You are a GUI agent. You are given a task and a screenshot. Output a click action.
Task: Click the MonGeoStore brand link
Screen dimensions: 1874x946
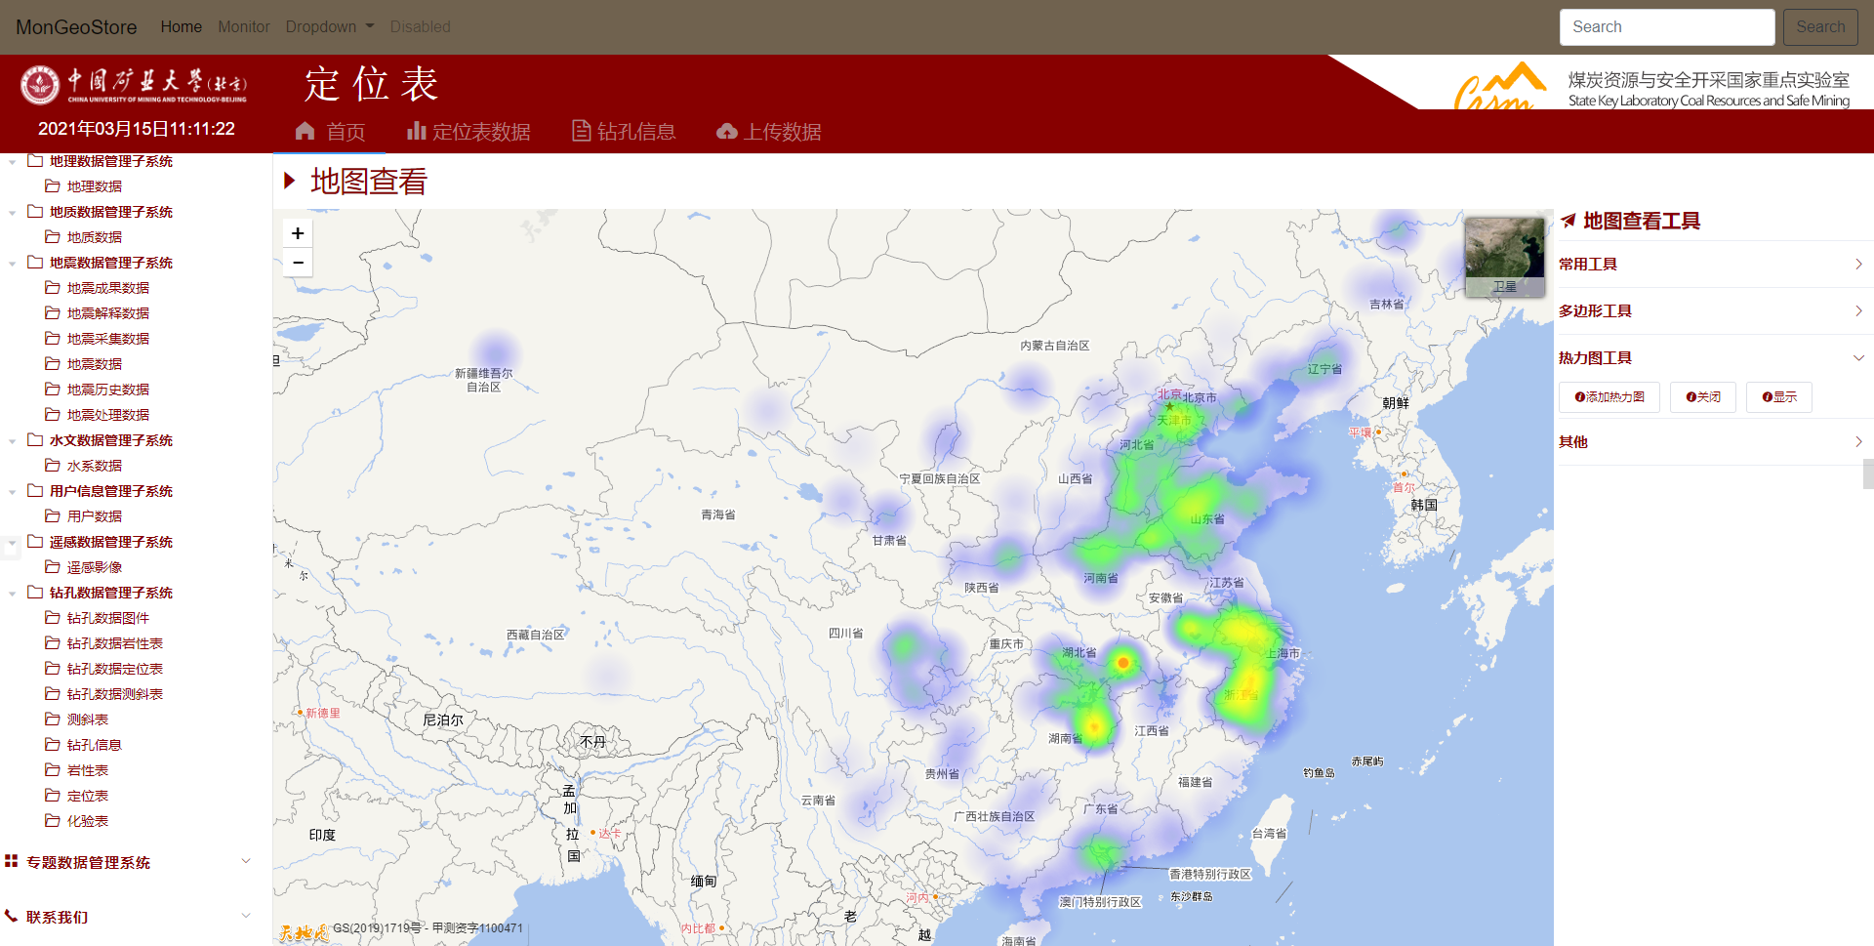tap(76, 27)
